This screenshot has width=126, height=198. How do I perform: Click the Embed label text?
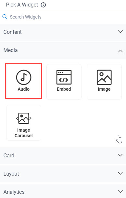coord(64,89)
